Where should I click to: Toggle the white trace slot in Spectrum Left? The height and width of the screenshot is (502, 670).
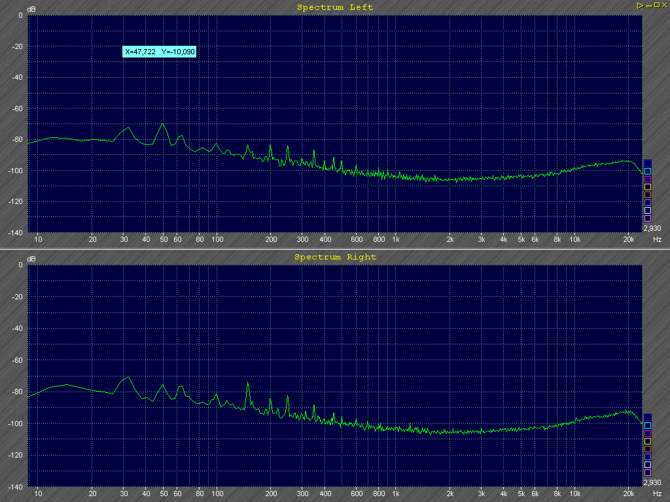(648, 210)
